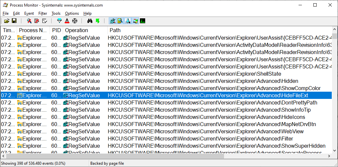Image resolution: width=338 pixels, height=167 pixels.
Task: Select the Include Process From Window crosshair
Action: click(x=75, y=21)
